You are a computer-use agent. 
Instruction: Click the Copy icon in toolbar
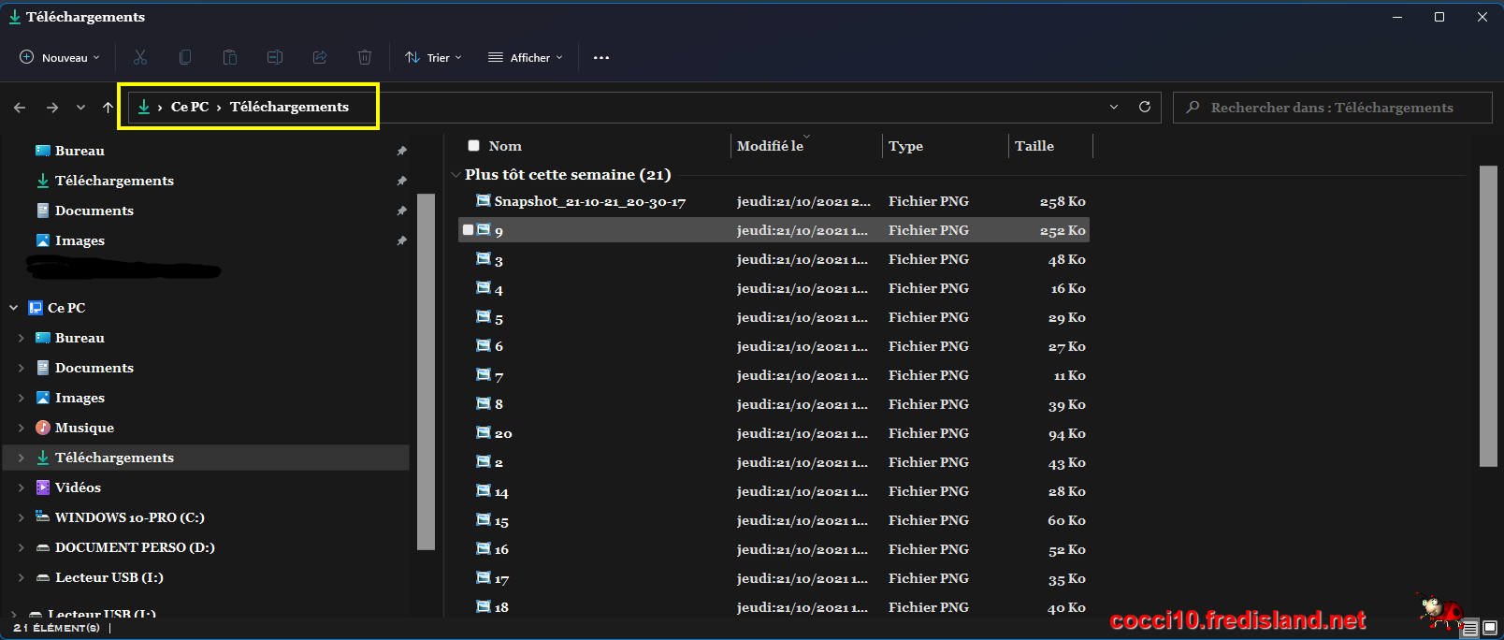[x=185, y=58]
